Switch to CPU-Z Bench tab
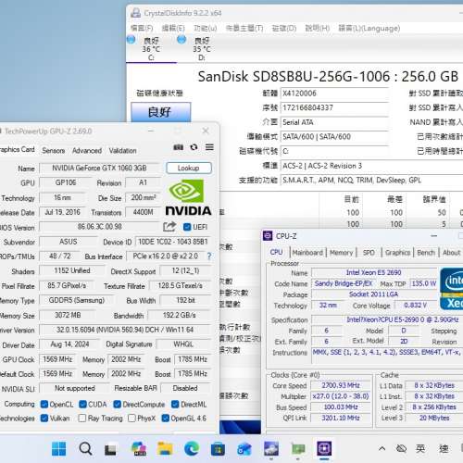The width and height of the screenshot is (463, 463). tap(426, 253)
